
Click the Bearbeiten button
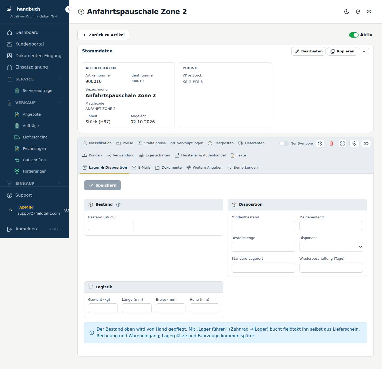pos(309,51)
